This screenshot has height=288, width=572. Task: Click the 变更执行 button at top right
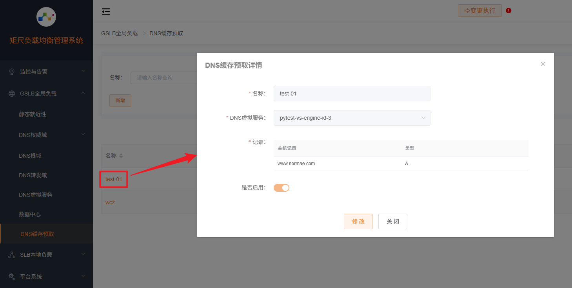(479, 11)
